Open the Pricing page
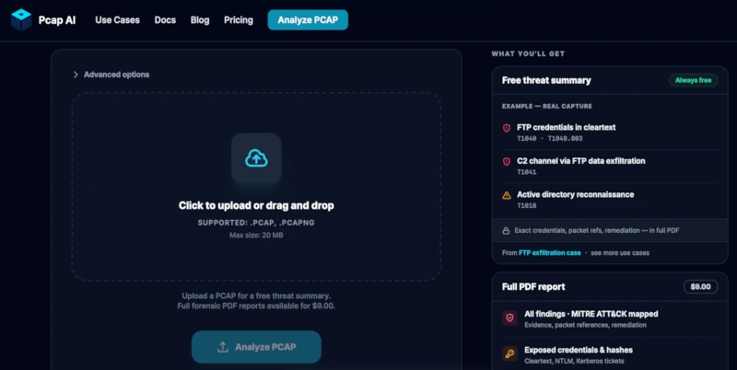 click(x=239, y=20)
